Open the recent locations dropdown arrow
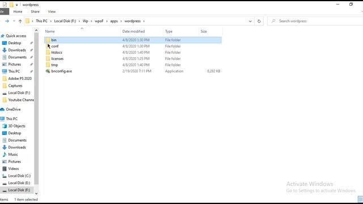The image size is (363, 204). tap(14, 21)
